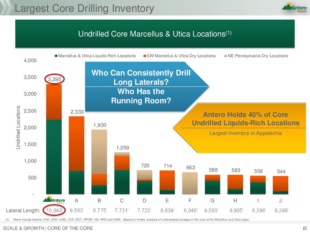Click the bar for peer A

pyautogui.click(x=76, y=155)
